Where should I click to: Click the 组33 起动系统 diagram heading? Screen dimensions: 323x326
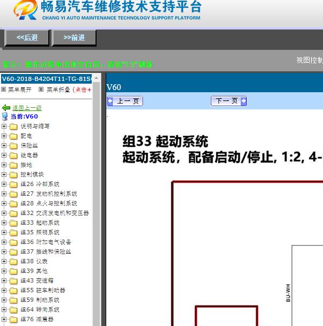165,142
